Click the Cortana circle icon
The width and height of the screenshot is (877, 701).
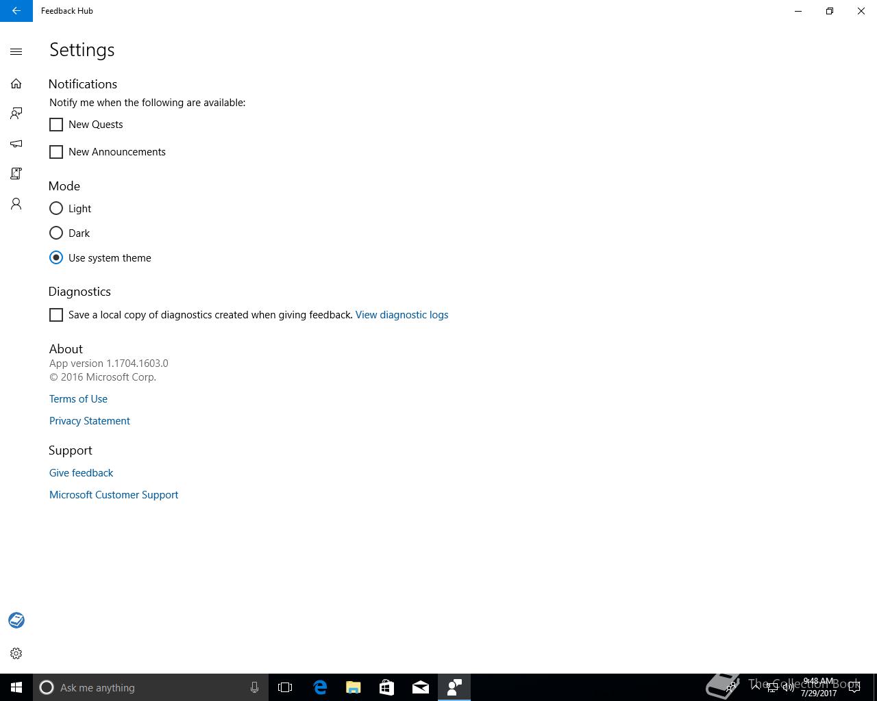pyautogui.click(x=47, y=687)
